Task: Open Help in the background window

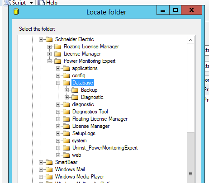Action: point(52,3)
